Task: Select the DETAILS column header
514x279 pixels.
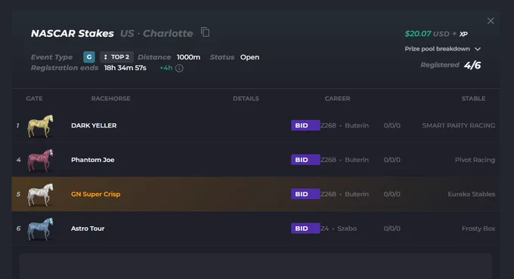Action: [246, 99]
